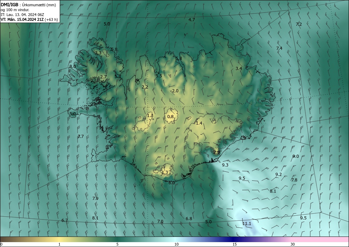Image resolution: width=349 pixels, height=247 pixels.
Task: Click the 'DMI/IGB : Úrkomumætti (mm)' title text
Action: click(x=28, y=4)
